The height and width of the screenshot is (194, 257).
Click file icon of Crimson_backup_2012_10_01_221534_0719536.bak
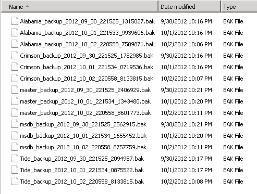point(15,67)
